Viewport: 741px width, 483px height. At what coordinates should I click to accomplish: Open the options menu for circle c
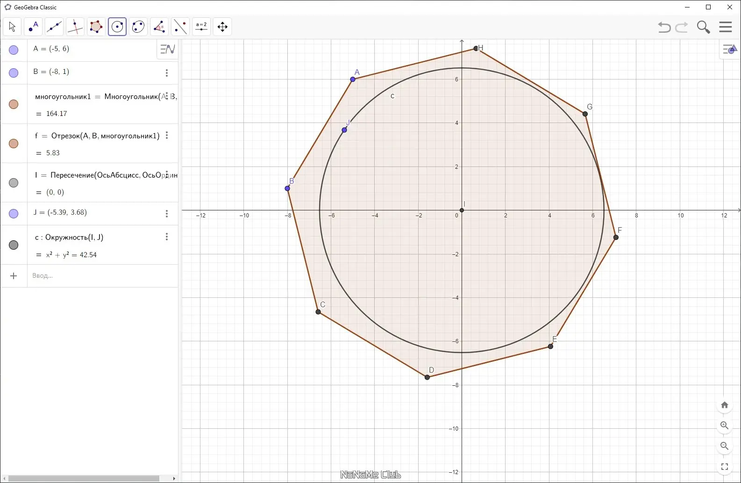(x=167, y=237)
